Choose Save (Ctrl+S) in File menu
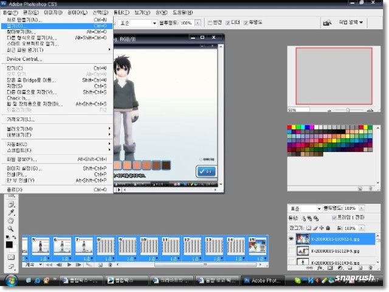389x292 pixels. 57,86
